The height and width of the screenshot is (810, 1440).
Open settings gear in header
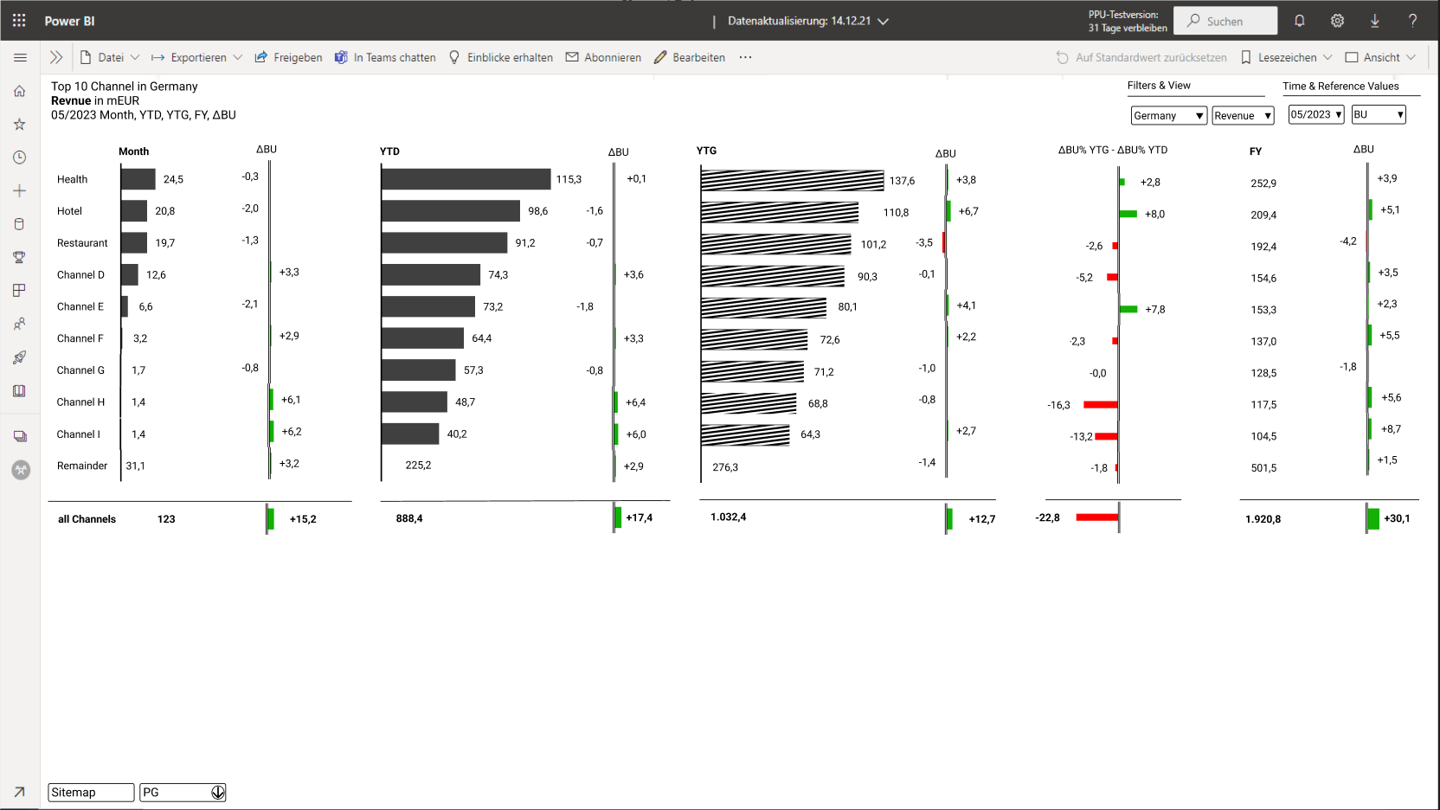pos(1337,21)
